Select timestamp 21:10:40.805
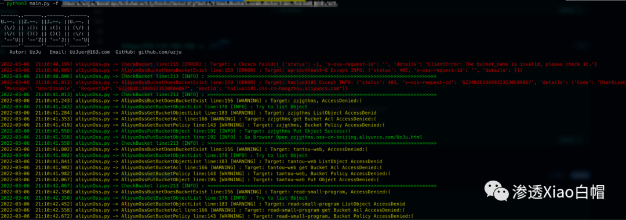The image size is (626, 220). point(53,70)
